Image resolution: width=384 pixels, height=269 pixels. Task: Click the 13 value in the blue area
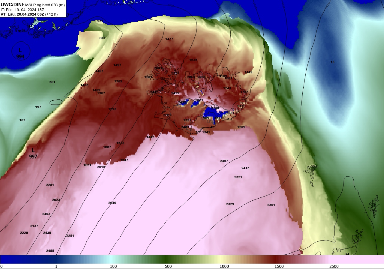(x=332, y=62)
